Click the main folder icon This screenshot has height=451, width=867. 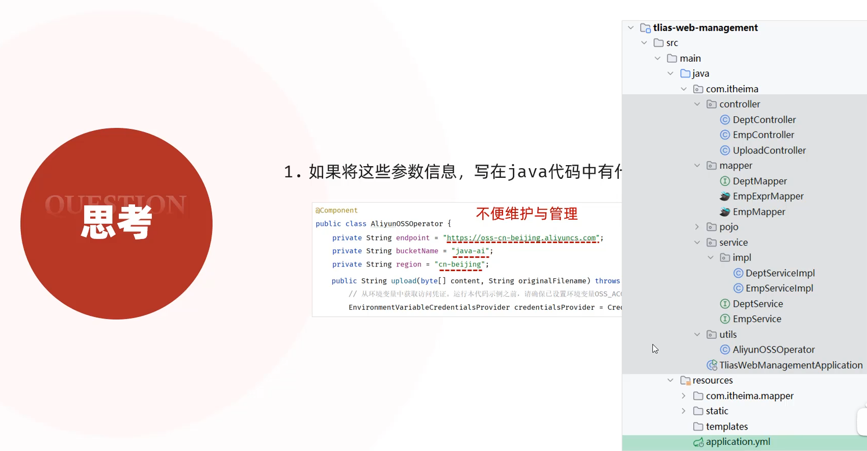(x=672, y=58)
